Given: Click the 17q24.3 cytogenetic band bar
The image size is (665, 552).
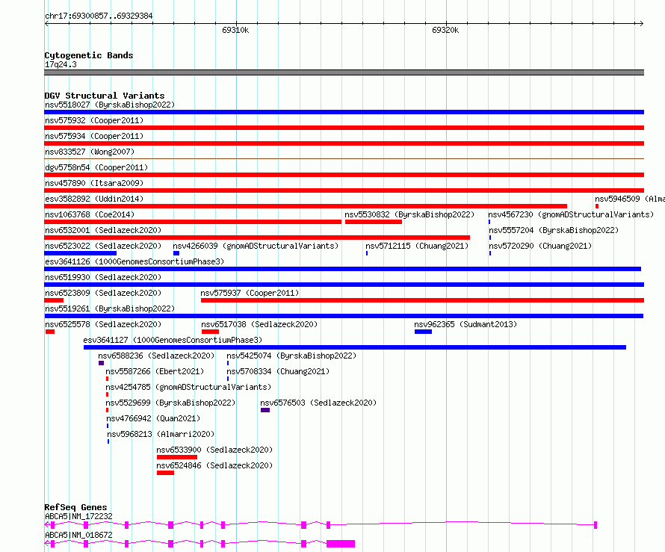Looking at the screenshot, I should click(x=344, y=72).
